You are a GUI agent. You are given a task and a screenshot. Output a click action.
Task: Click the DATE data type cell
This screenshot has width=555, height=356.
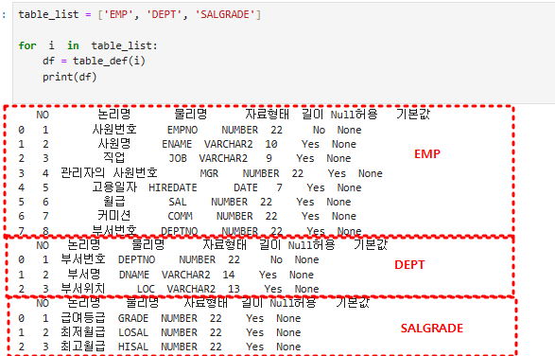246,187
